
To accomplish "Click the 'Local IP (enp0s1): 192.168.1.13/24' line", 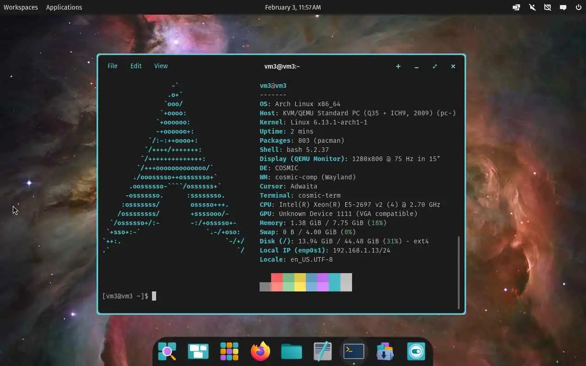I will click(x=325, y=250).
